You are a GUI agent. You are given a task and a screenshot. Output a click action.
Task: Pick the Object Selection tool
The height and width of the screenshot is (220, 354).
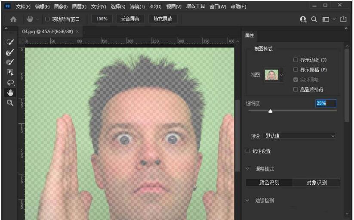(x=9, y=72)
